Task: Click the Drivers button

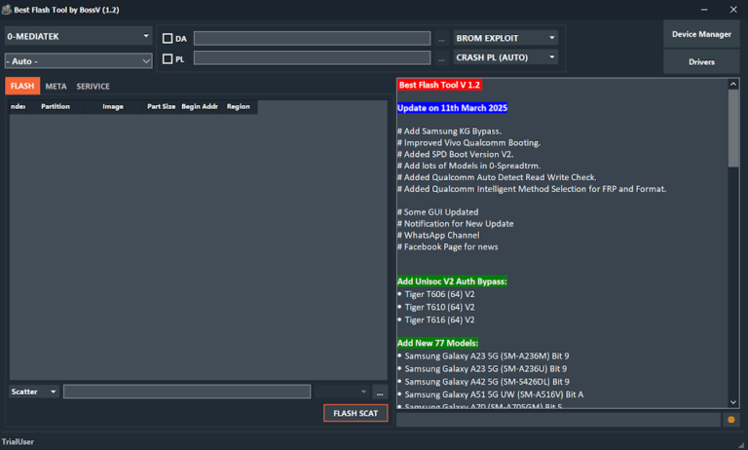Action: coord(701,61)
